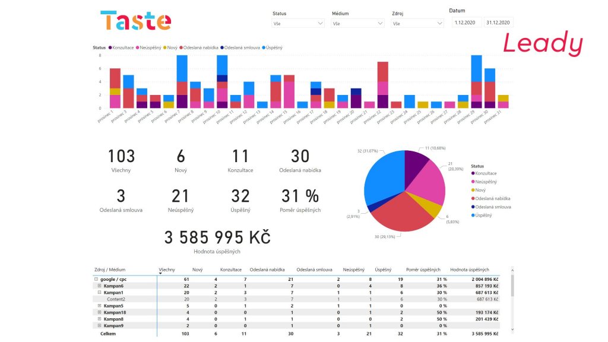
Task: Open the Médium filter dropdown
Action: point(357,24)
